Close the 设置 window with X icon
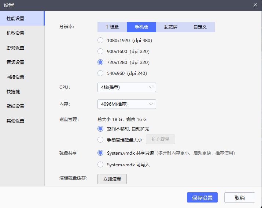The width and height of the screenshot is (262, 208). [255, 5]
